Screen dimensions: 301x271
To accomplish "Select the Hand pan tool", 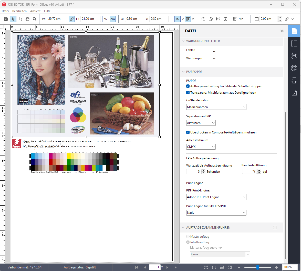I will click(x=27, y=19).
